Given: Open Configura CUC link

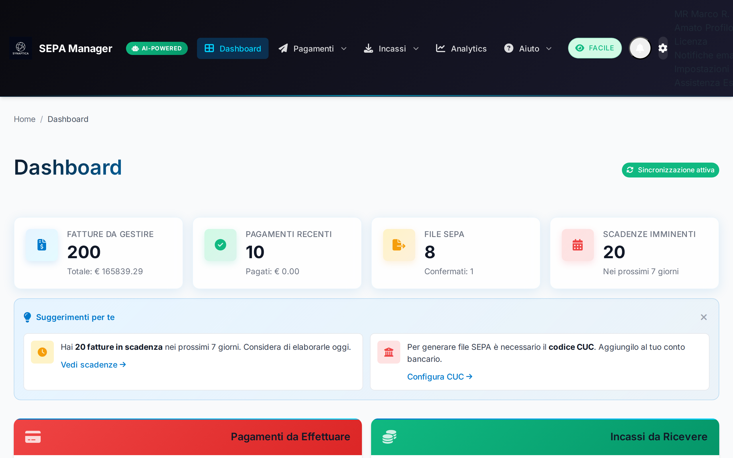Looking at the screenshot, I should (440, 376).
